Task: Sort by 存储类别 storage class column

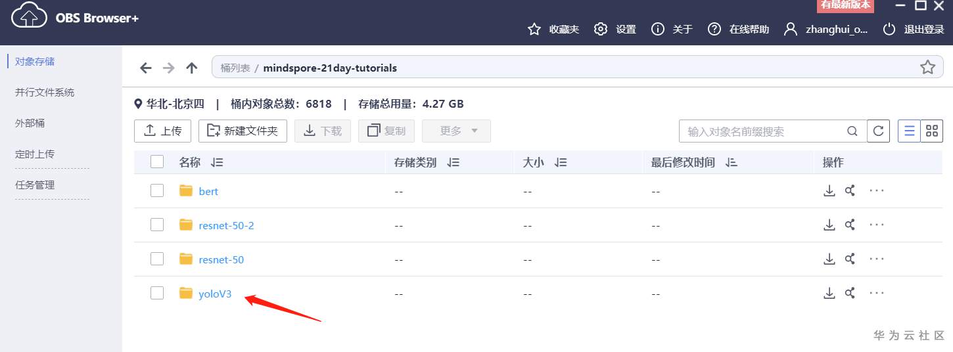Action: [x=453, y=162]
